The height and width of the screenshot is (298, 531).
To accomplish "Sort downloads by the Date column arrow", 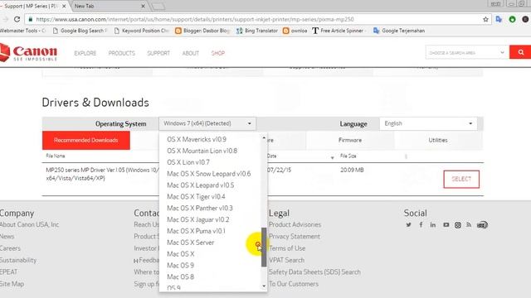I will [332, 157].
